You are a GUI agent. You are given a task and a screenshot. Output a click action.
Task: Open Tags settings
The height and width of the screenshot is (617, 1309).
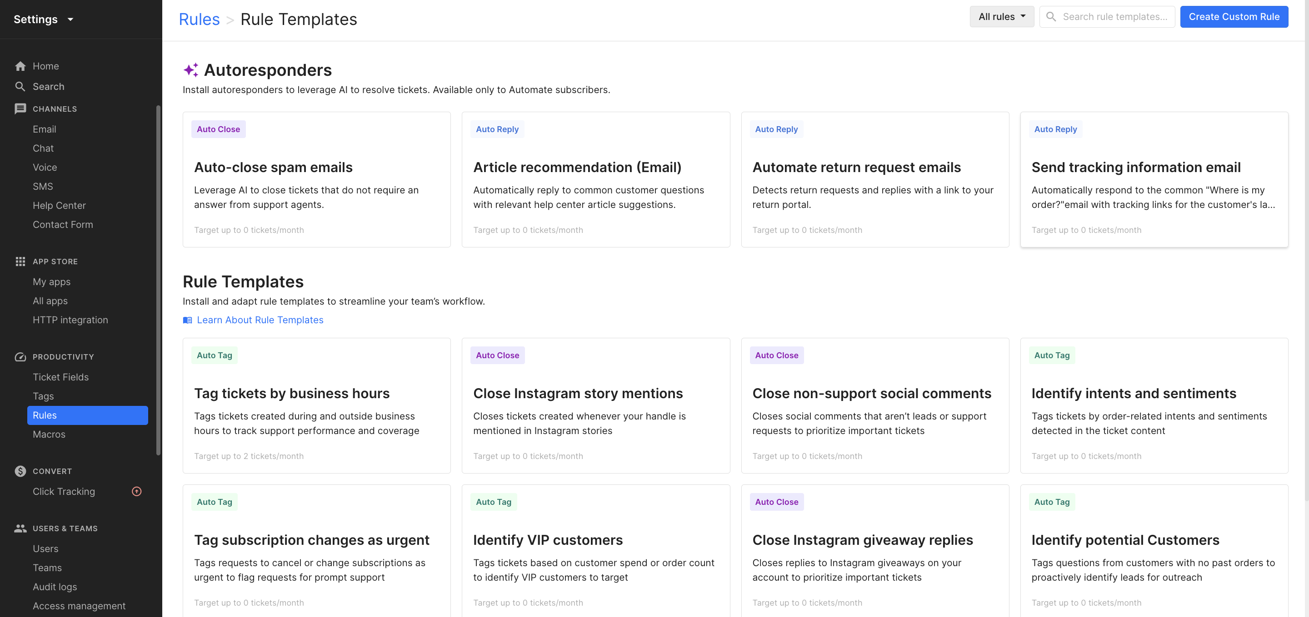[x=43, y=396]
